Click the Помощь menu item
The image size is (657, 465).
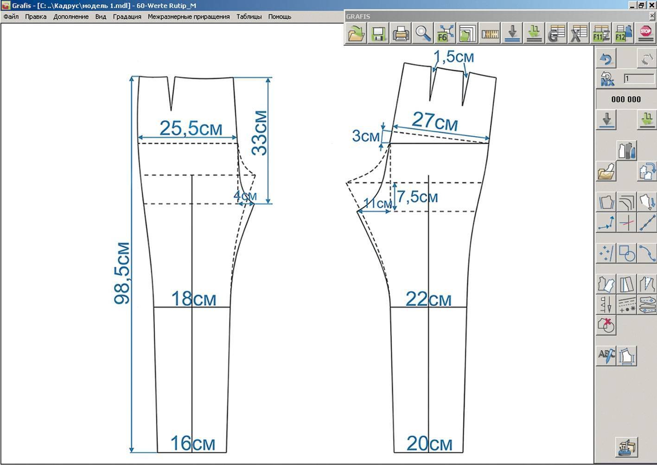(280, 17)
